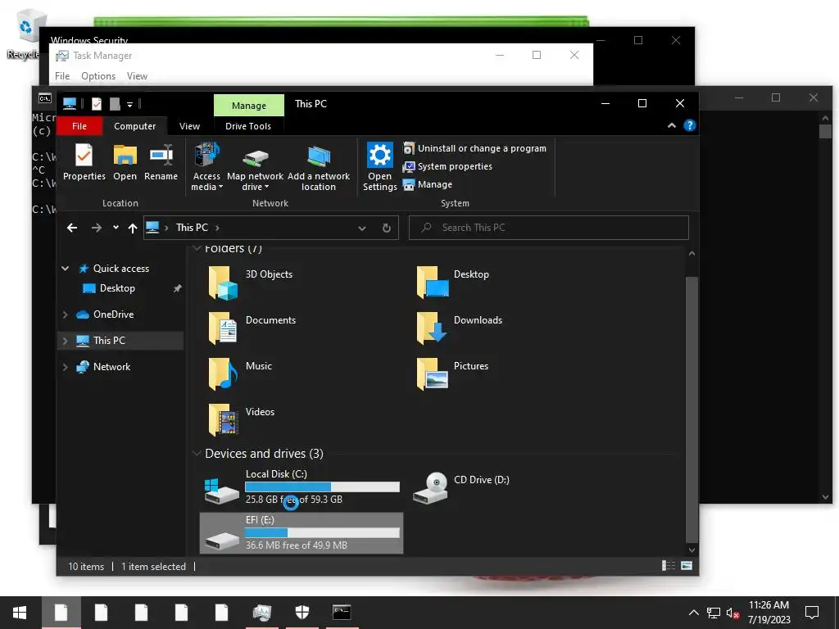Viewport: 839px width, 629px height.
Task: Select the EFI (E:) drive
Action: click(302, 533)
